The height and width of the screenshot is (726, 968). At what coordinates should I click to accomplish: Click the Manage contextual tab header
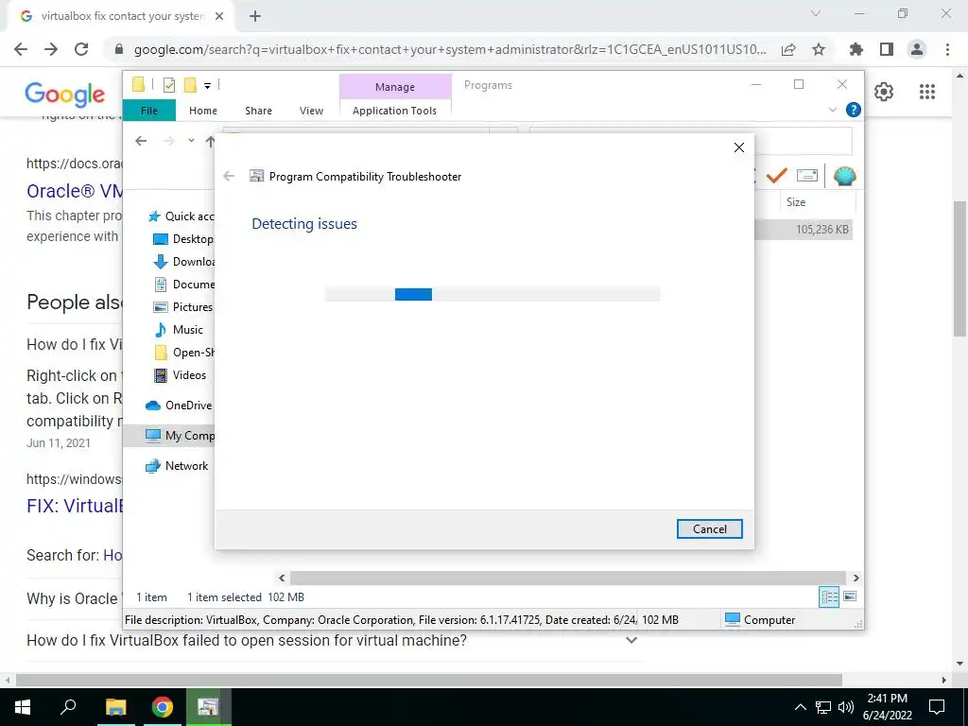[395, 87]
